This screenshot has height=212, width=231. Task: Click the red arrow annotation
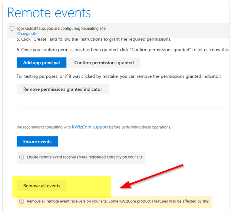[x=151, y=176]
